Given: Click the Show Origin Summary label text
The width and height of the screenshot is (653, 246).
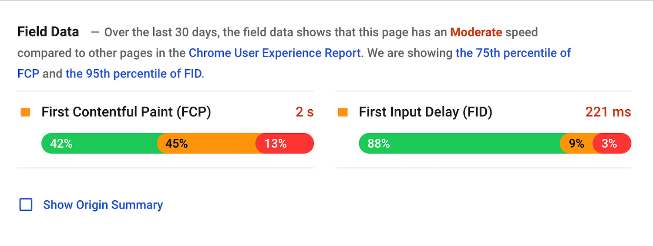Looking at the screenshot, I should (x=103, y=205).
